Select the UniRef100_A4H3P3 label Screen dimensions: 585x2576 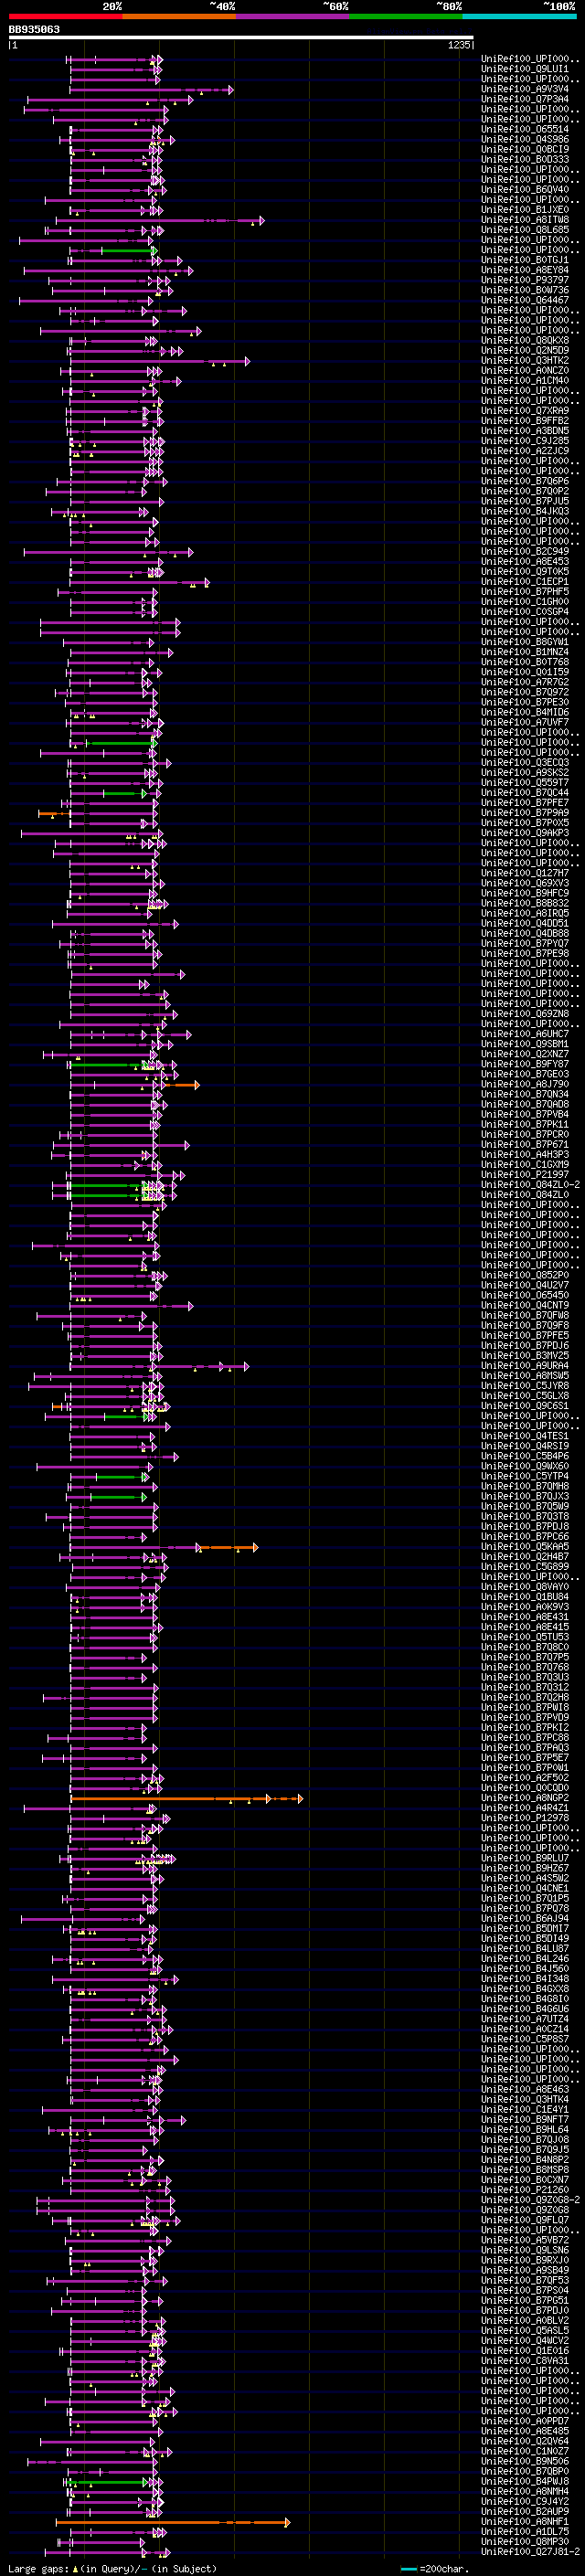click(525, 1155)
